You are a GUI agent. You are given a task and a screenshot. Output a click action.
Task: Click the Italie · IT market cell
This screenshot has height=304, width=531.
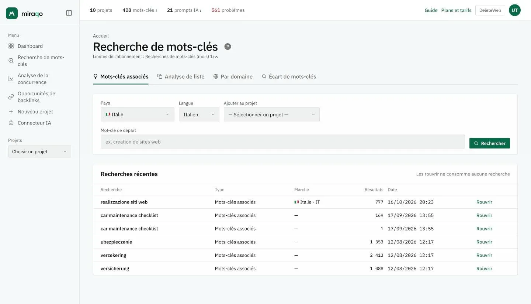[307, 202]
